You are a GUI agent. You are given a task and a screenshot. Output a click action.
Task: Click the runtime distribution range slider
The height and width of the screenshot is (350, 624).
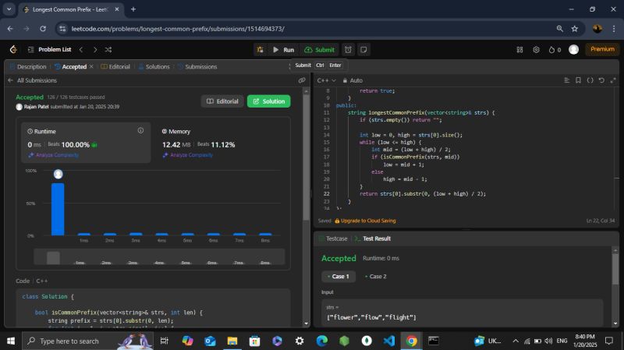click(159, 256)
